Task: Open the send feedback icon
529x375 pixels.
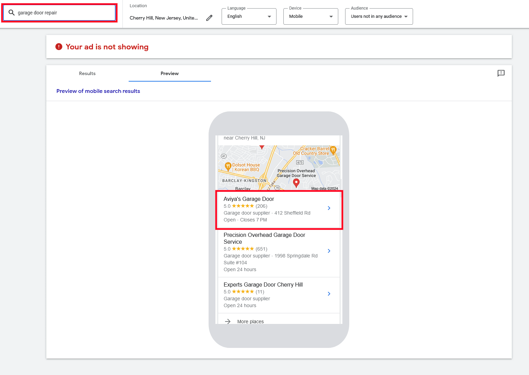Action: (501, 73)
